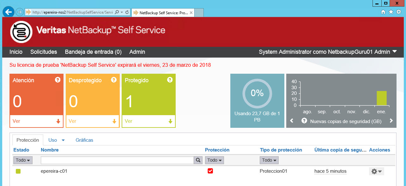Expand the Uso tab dropdown arrow
Screen dimensions: 406x186
(x=63, y=140)
